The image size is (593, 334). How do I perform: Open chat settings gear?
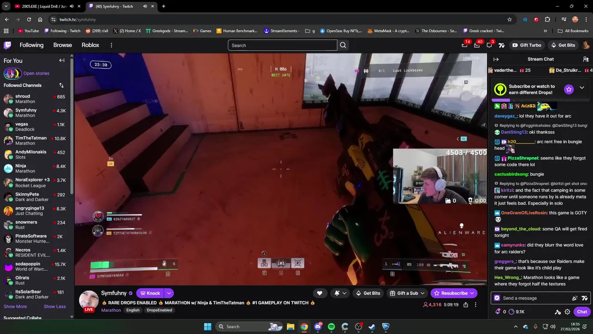click(567, 312)
